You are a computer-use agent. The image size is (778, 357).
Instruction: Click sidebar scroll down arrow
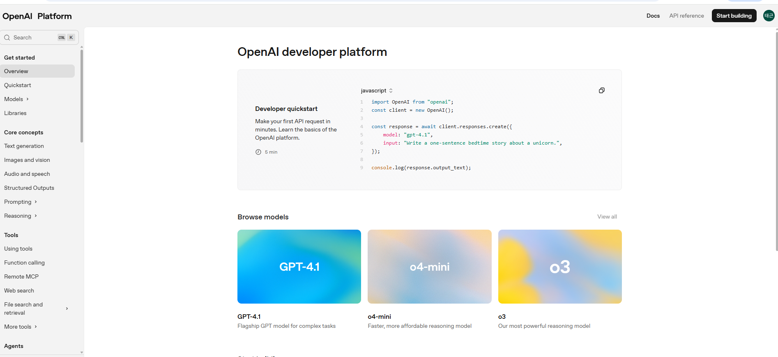(x=82, y=352)
